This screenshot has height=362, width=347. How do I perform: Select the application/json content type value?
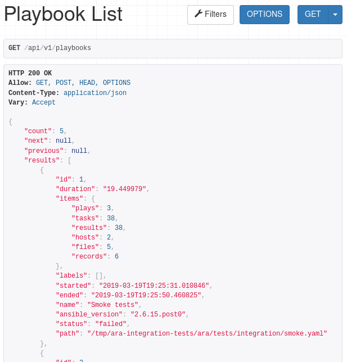tap(95, 93)
